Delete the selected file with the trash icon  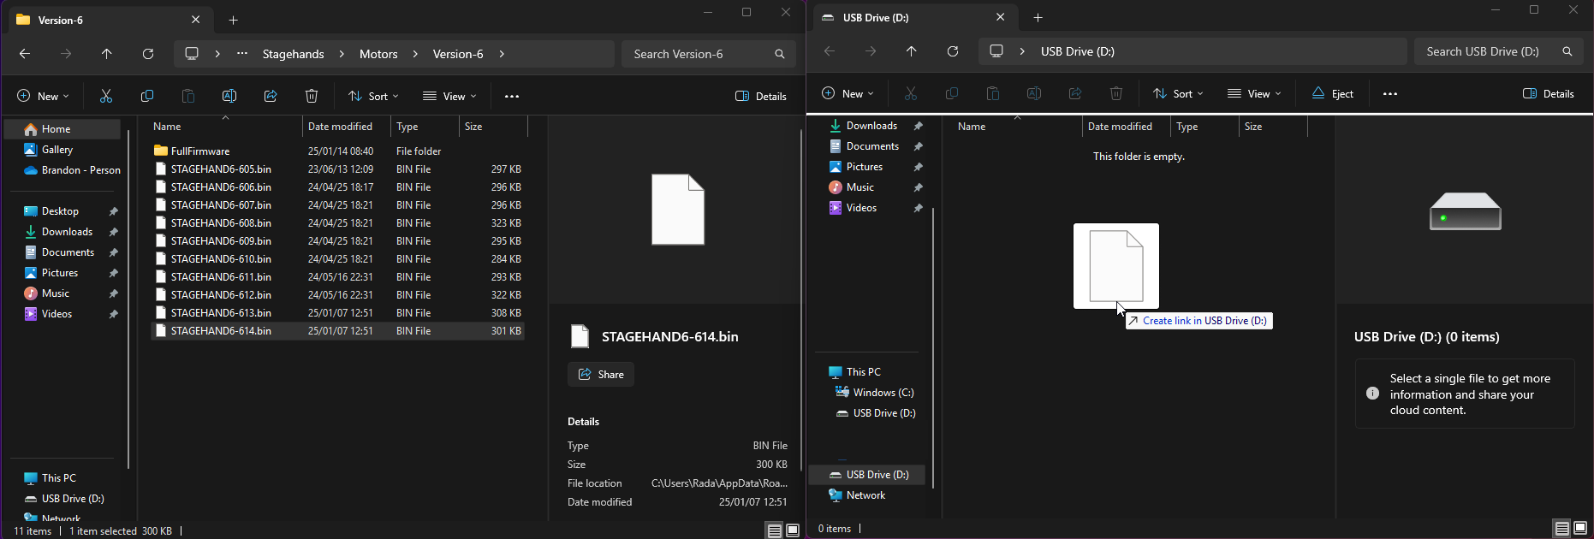312,97
